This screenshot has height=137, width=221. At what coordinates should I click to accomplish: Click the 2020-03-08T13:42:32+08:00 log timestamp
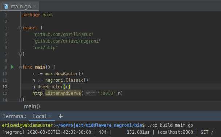point(59,132)
